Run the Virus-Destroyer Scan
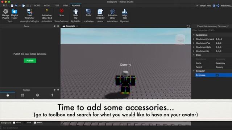 [x=62, y=13]
